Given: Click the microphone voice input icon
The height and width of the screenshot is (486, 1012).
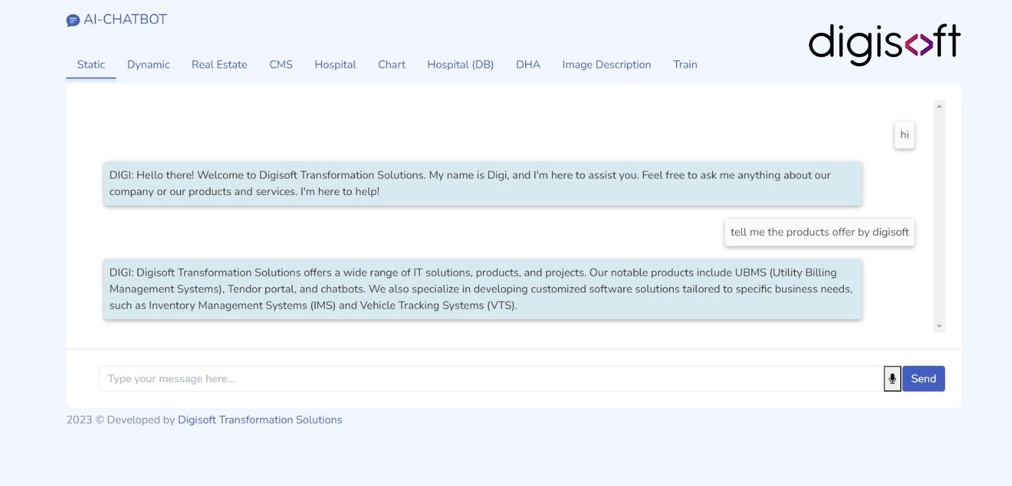Looking at the screenshot, I should tap(892, 378).
